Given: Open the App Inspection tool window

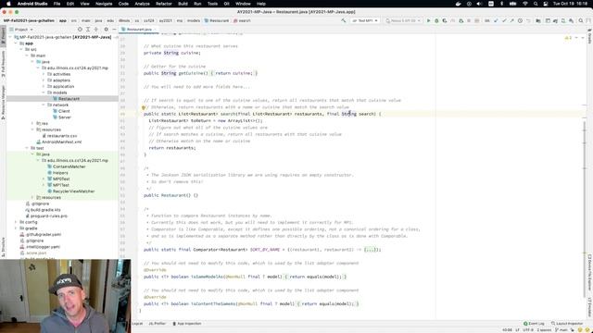Looking at the screenshot, I should 187,324.
